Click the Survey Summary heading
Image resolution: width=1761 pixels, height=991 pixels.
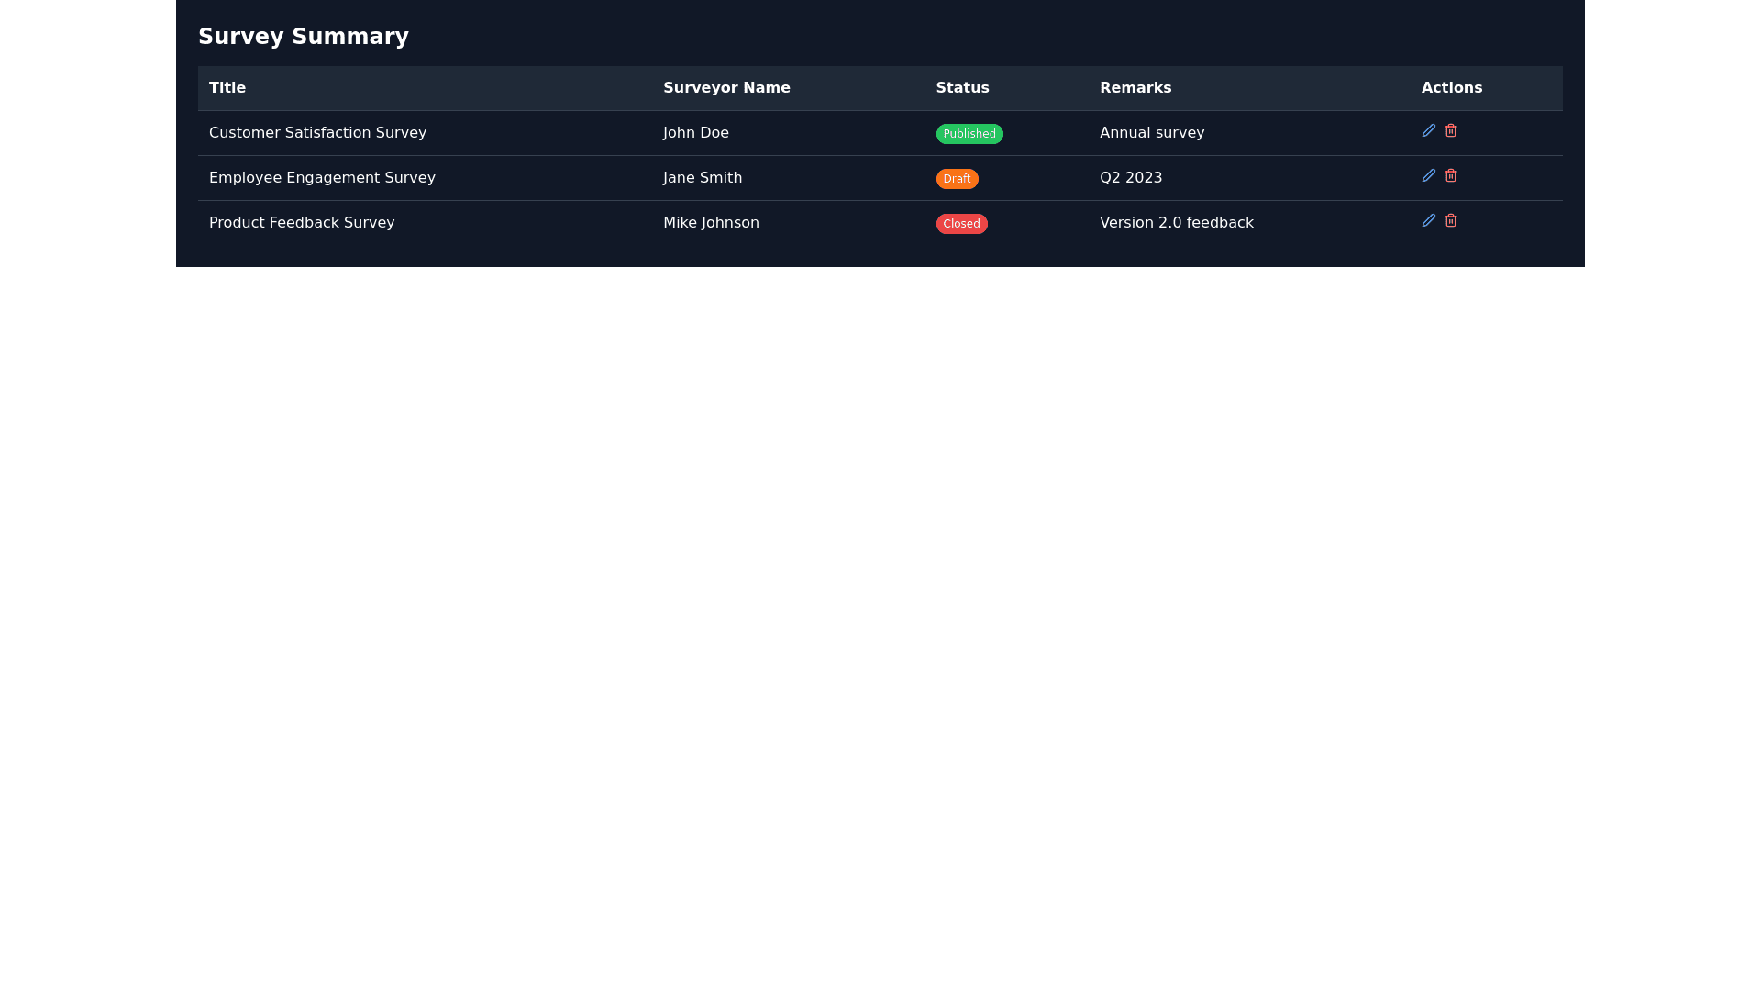pyautogui.click(x=304, y=37)
